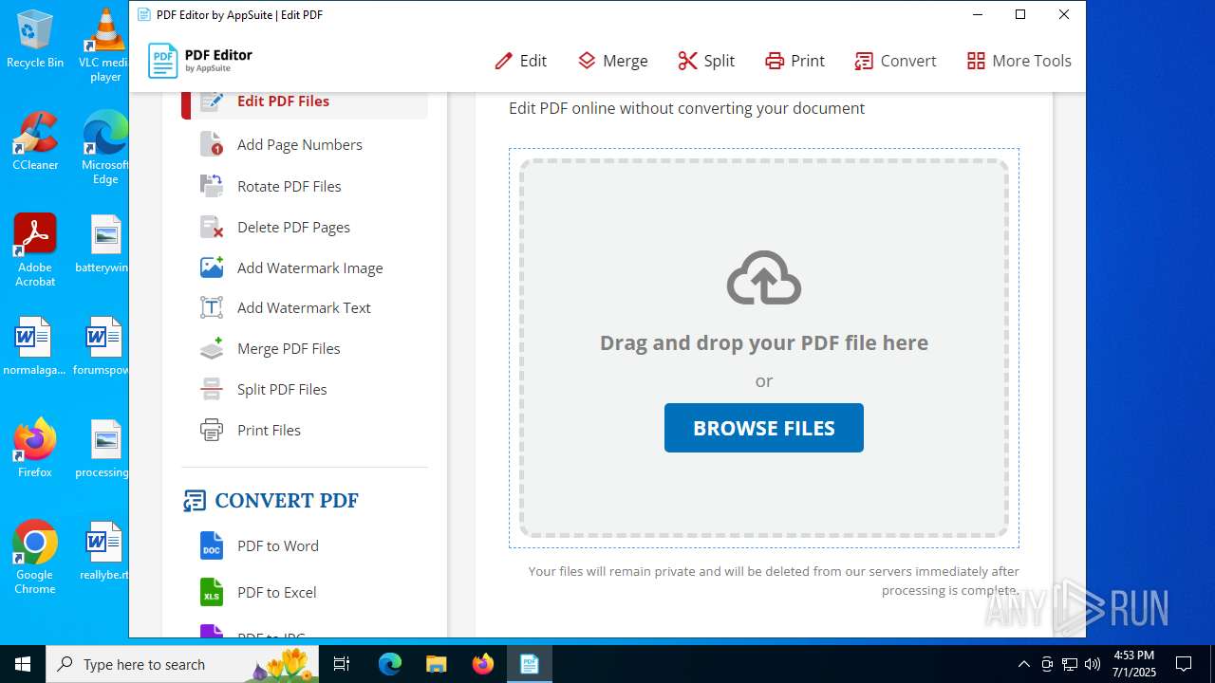Open File Explorer from taskbar
The height and width of the screenshot is (683, 1215).
tap(437, 664)
